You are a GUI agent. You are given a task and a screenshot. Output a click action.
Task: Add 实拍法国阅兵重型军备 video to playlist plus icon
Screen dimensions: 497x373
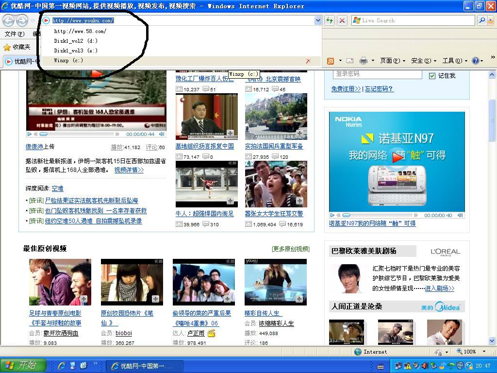(x=299, y=133)
